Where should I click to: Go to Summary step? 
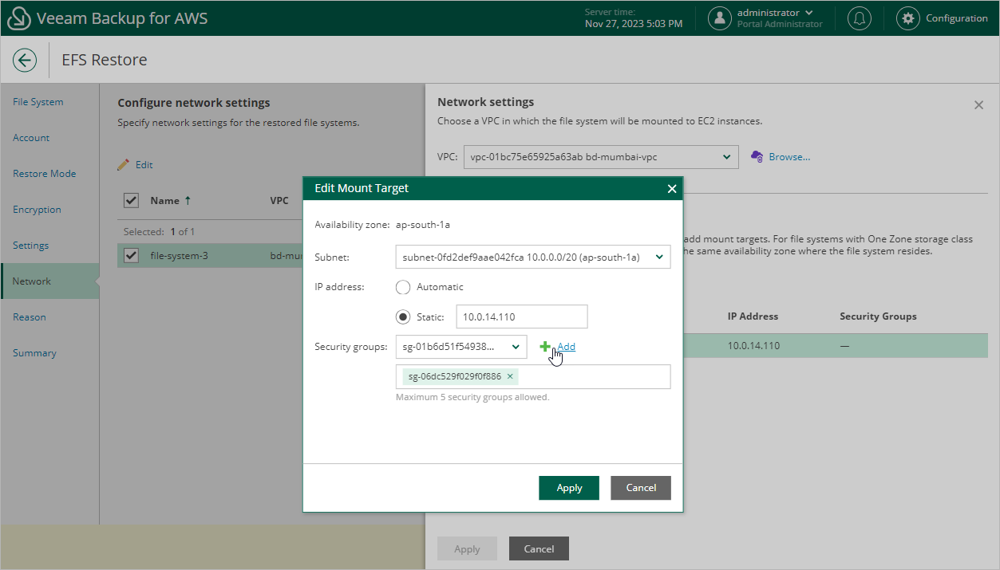pos(34,353)
